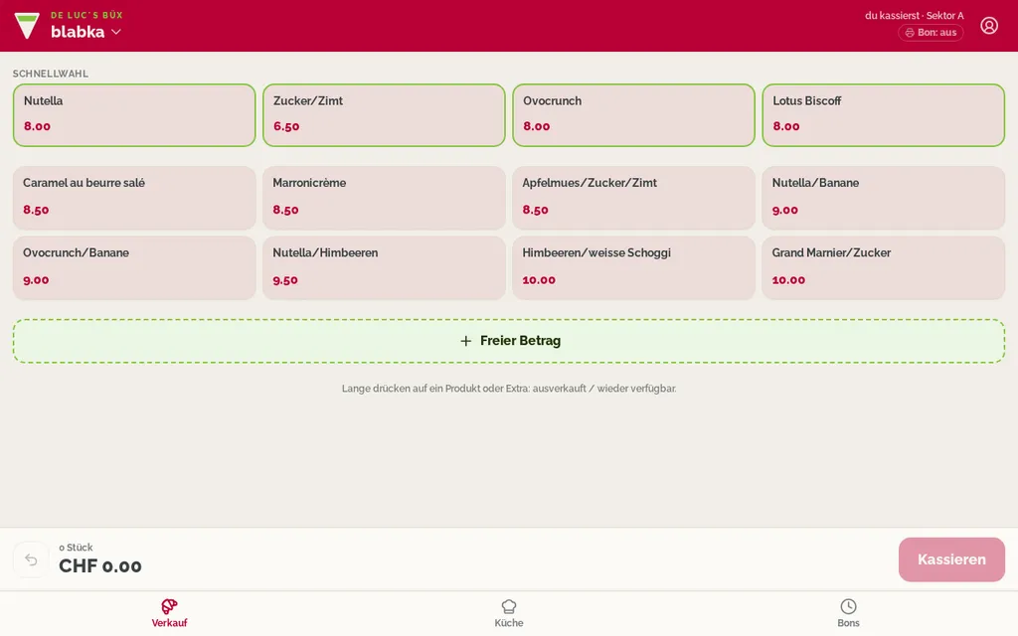
Task: Add Himbeeren/weisse Schoggi item
Action: (x=633, y=267)
